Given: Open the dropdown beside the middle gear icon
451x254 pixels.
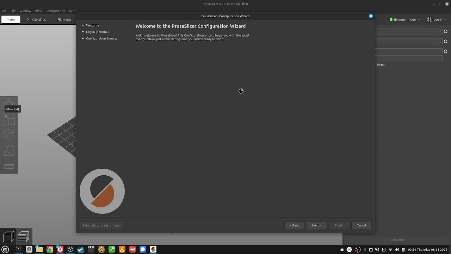Looking at the screenshot, I should pyautogui.click(x=440, y=41).
